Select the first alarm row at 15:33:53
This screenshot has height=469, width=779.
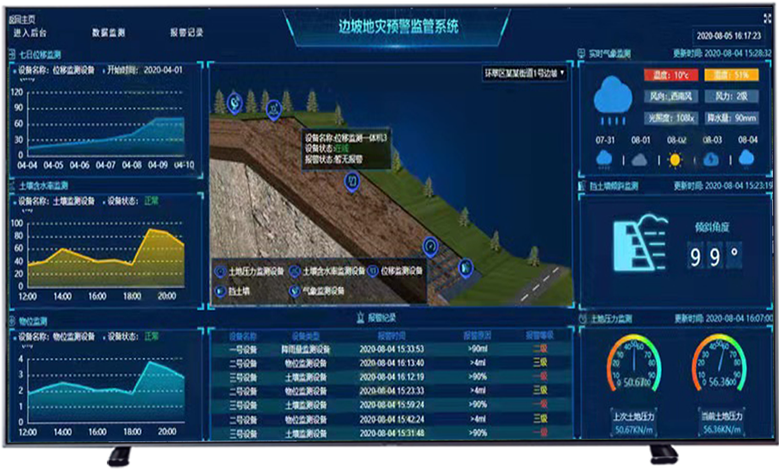tap(389, 350)
